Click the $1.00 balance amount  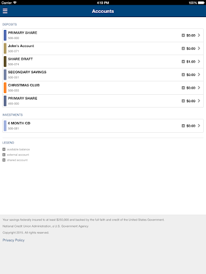pyautogui.click(x=191, y=62)
